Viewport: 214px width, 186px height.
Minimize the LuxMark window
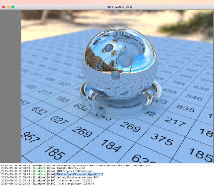pyautogui.click(x=8, y=7)
